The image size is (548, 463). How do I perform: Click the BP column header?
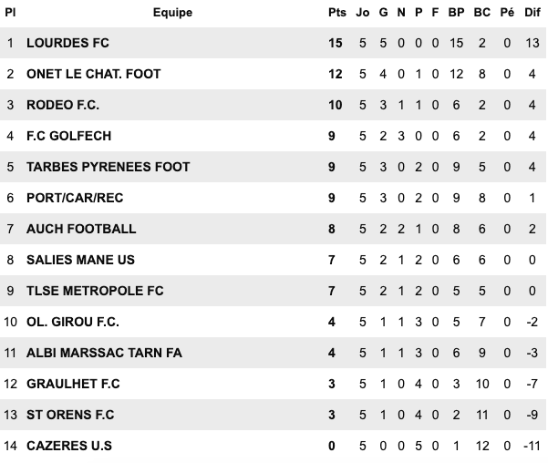click(457, 13)
